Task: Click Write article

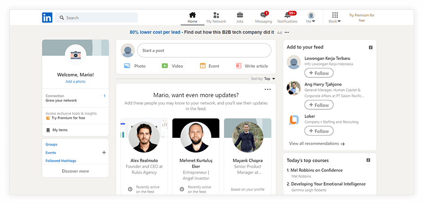Action: click(252, 66)
